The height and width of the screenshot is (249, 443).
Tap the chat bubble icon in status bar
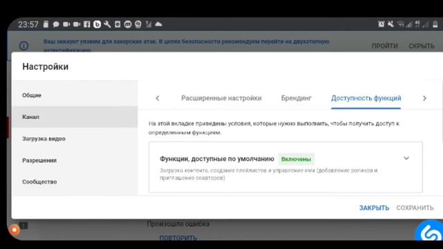(56, 24)
